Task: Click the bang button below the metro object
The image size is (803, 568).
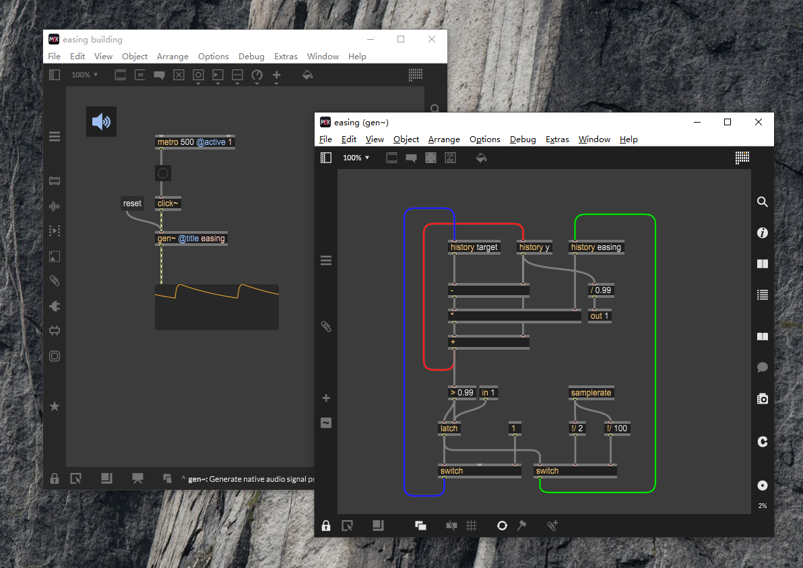Action: [x=162, y=173]
